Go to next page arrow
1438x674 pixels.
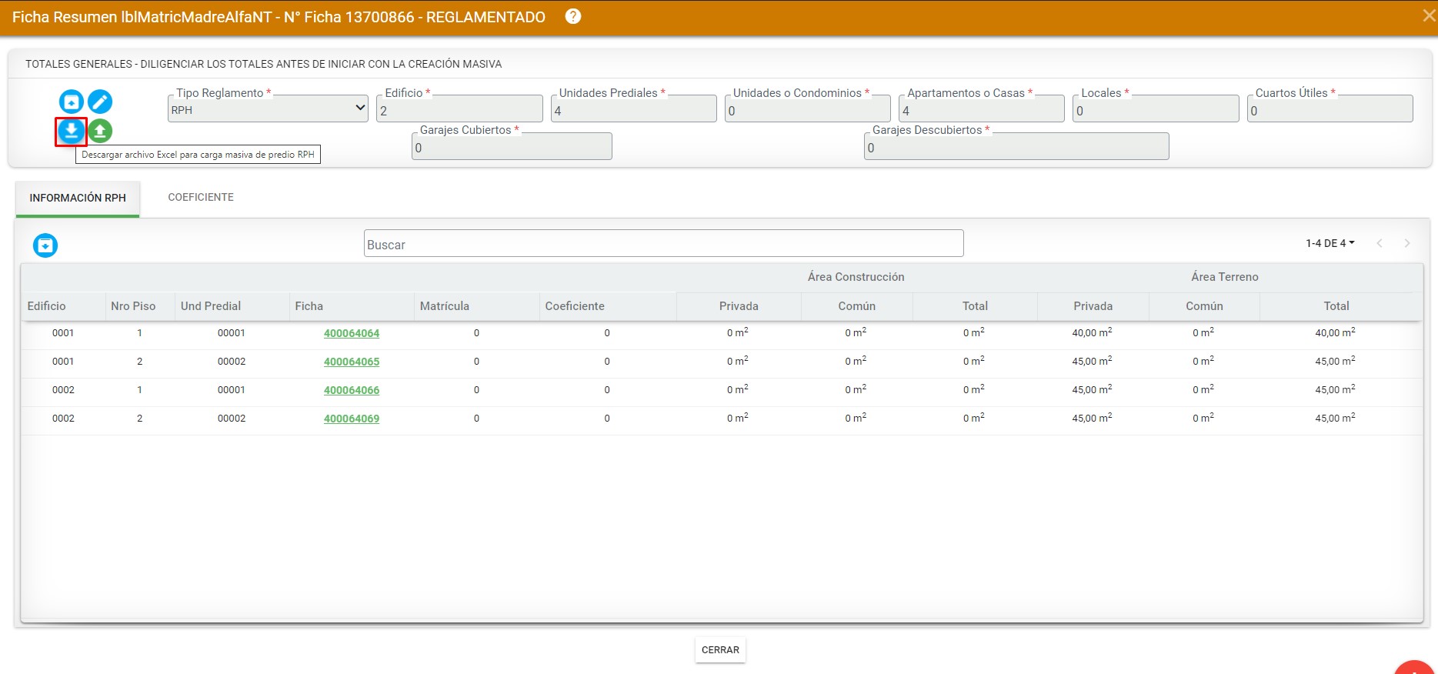(x=1406, y=243)
